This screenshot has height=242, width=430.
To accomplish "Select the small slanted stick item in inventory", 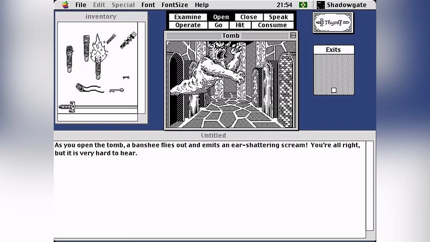I will tap(111, 38).
